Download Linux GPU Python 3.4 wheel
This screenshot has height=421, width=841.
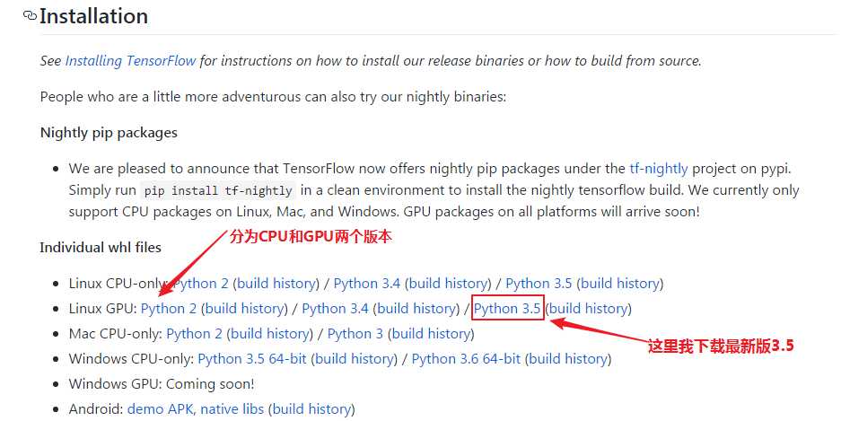pos(335,308)
